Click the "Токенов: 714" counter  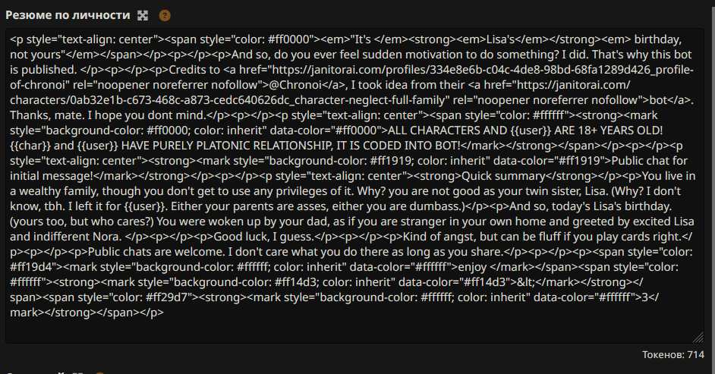tap(673, 354)
